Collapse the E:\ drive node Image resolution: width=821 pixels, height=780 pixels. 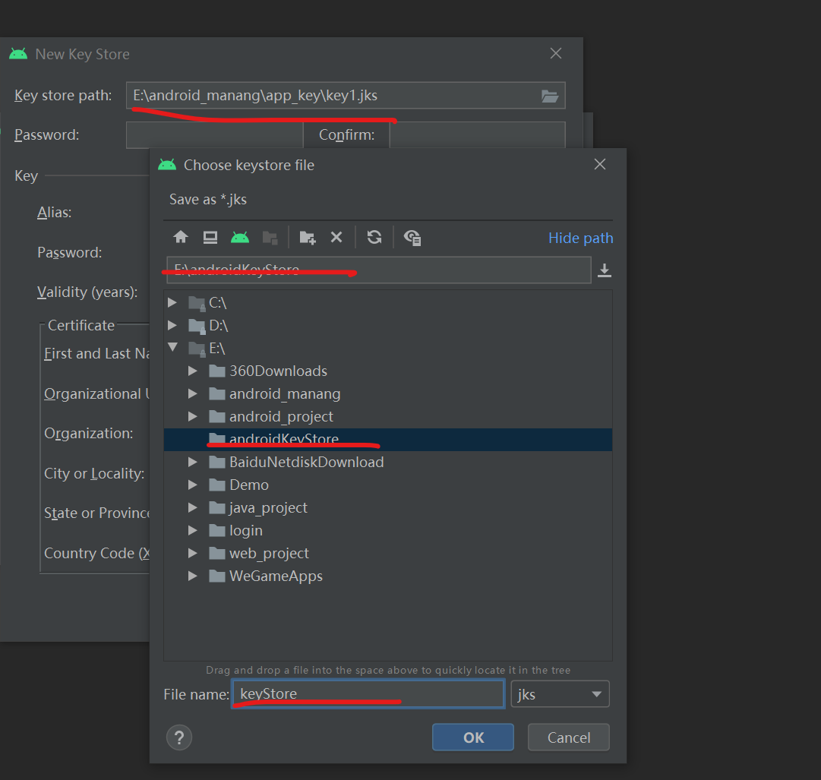[x=172, y=348]
